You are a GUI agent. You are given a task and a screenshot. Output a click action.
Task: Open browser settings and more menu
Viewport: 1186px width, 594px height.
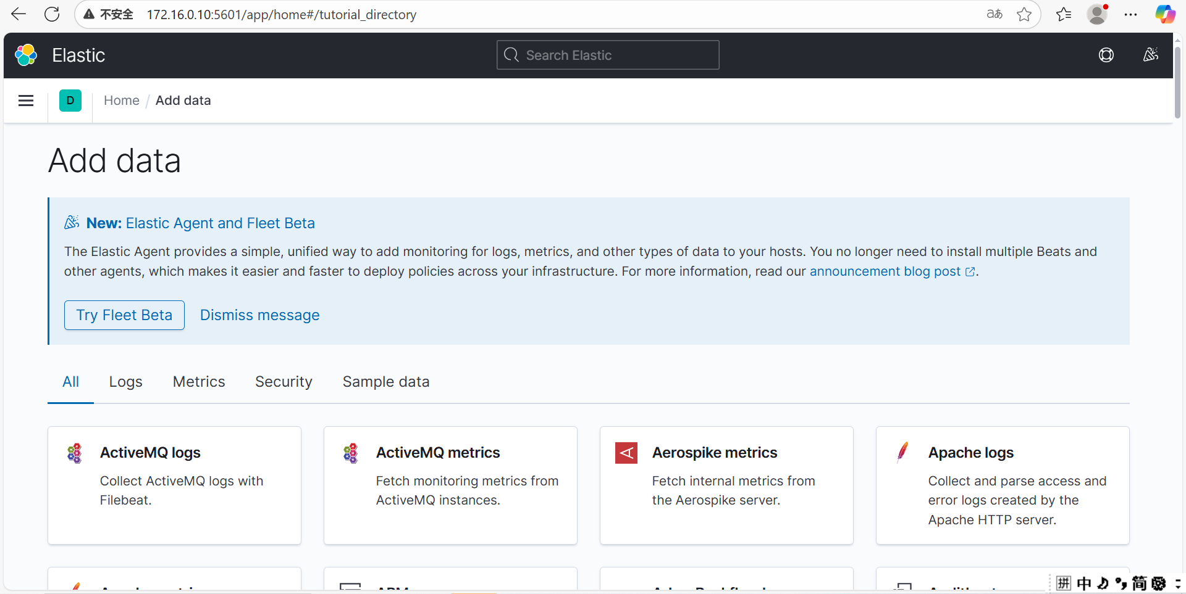point(1130,14)
